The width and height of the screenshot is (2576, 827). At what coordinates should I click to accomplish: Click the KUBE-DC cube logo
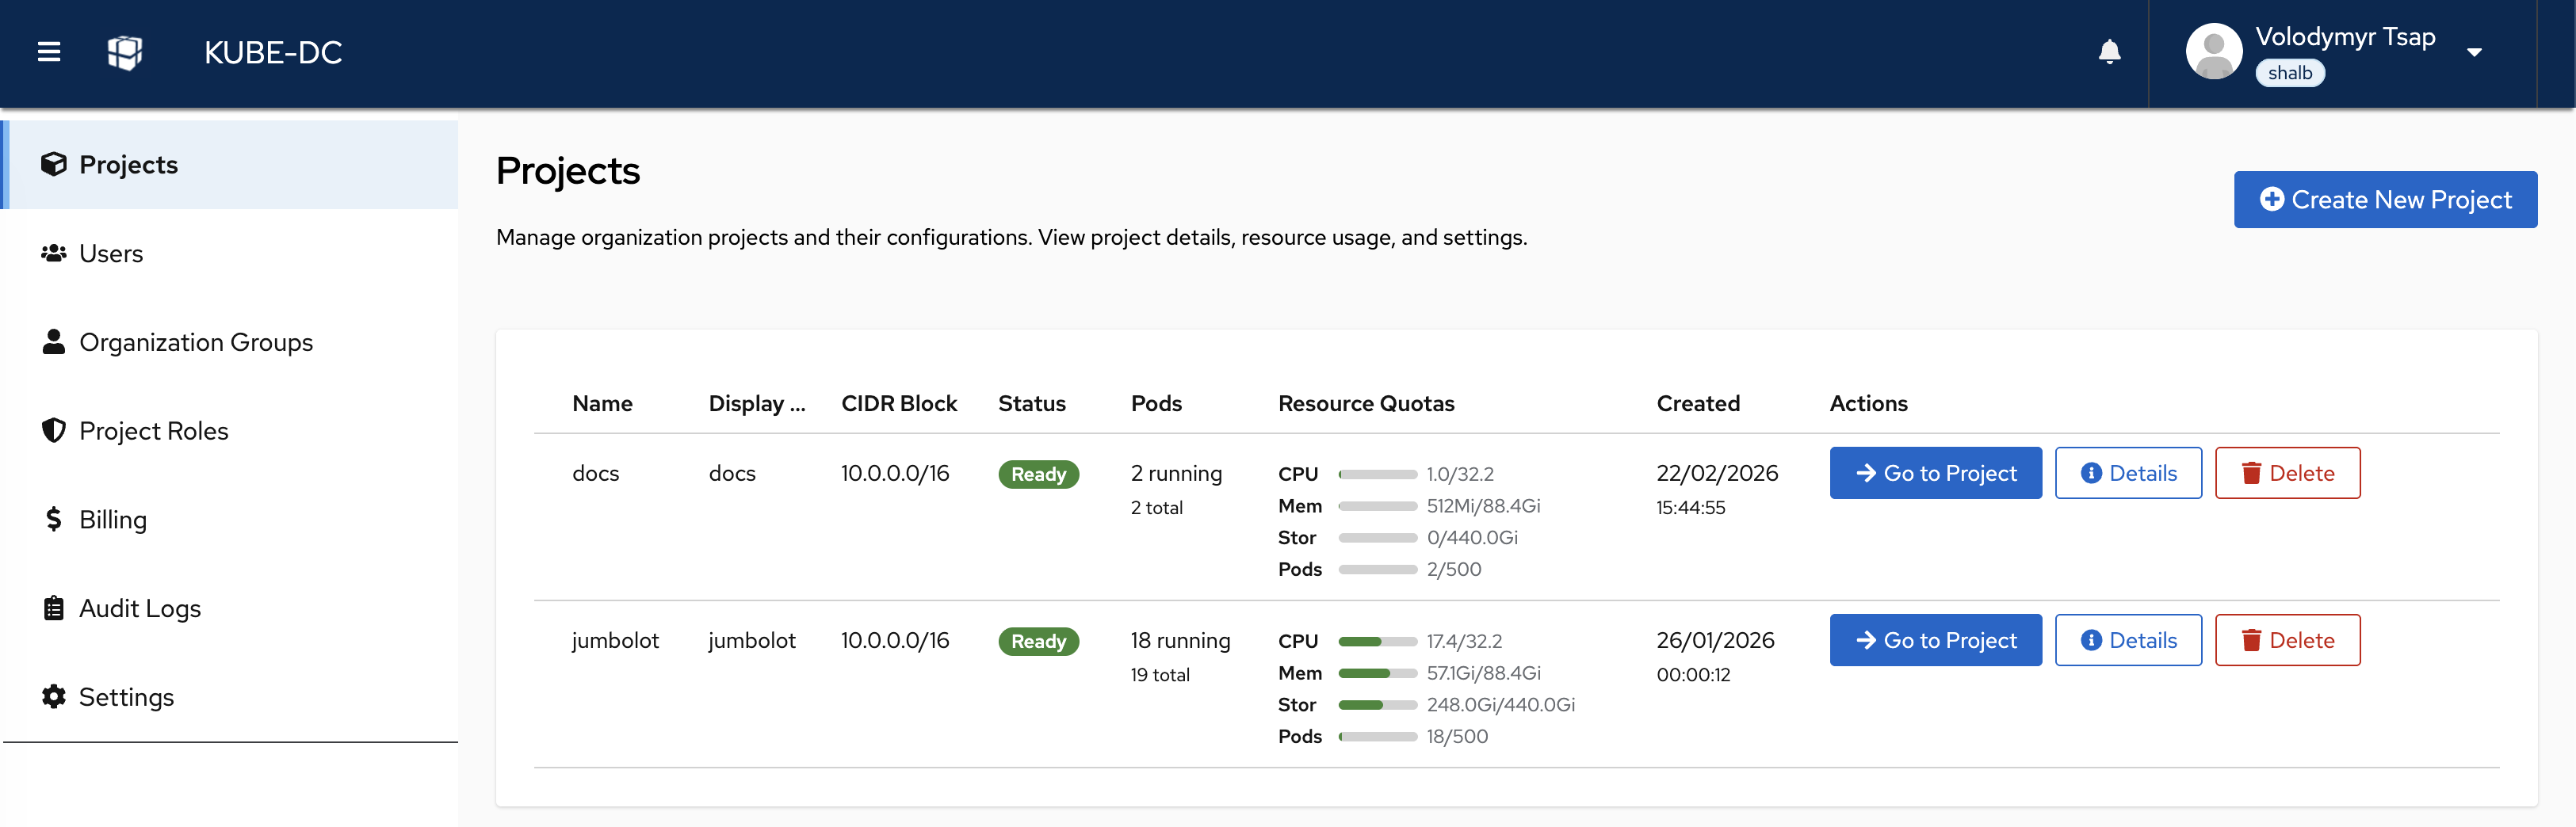[125, 52]
